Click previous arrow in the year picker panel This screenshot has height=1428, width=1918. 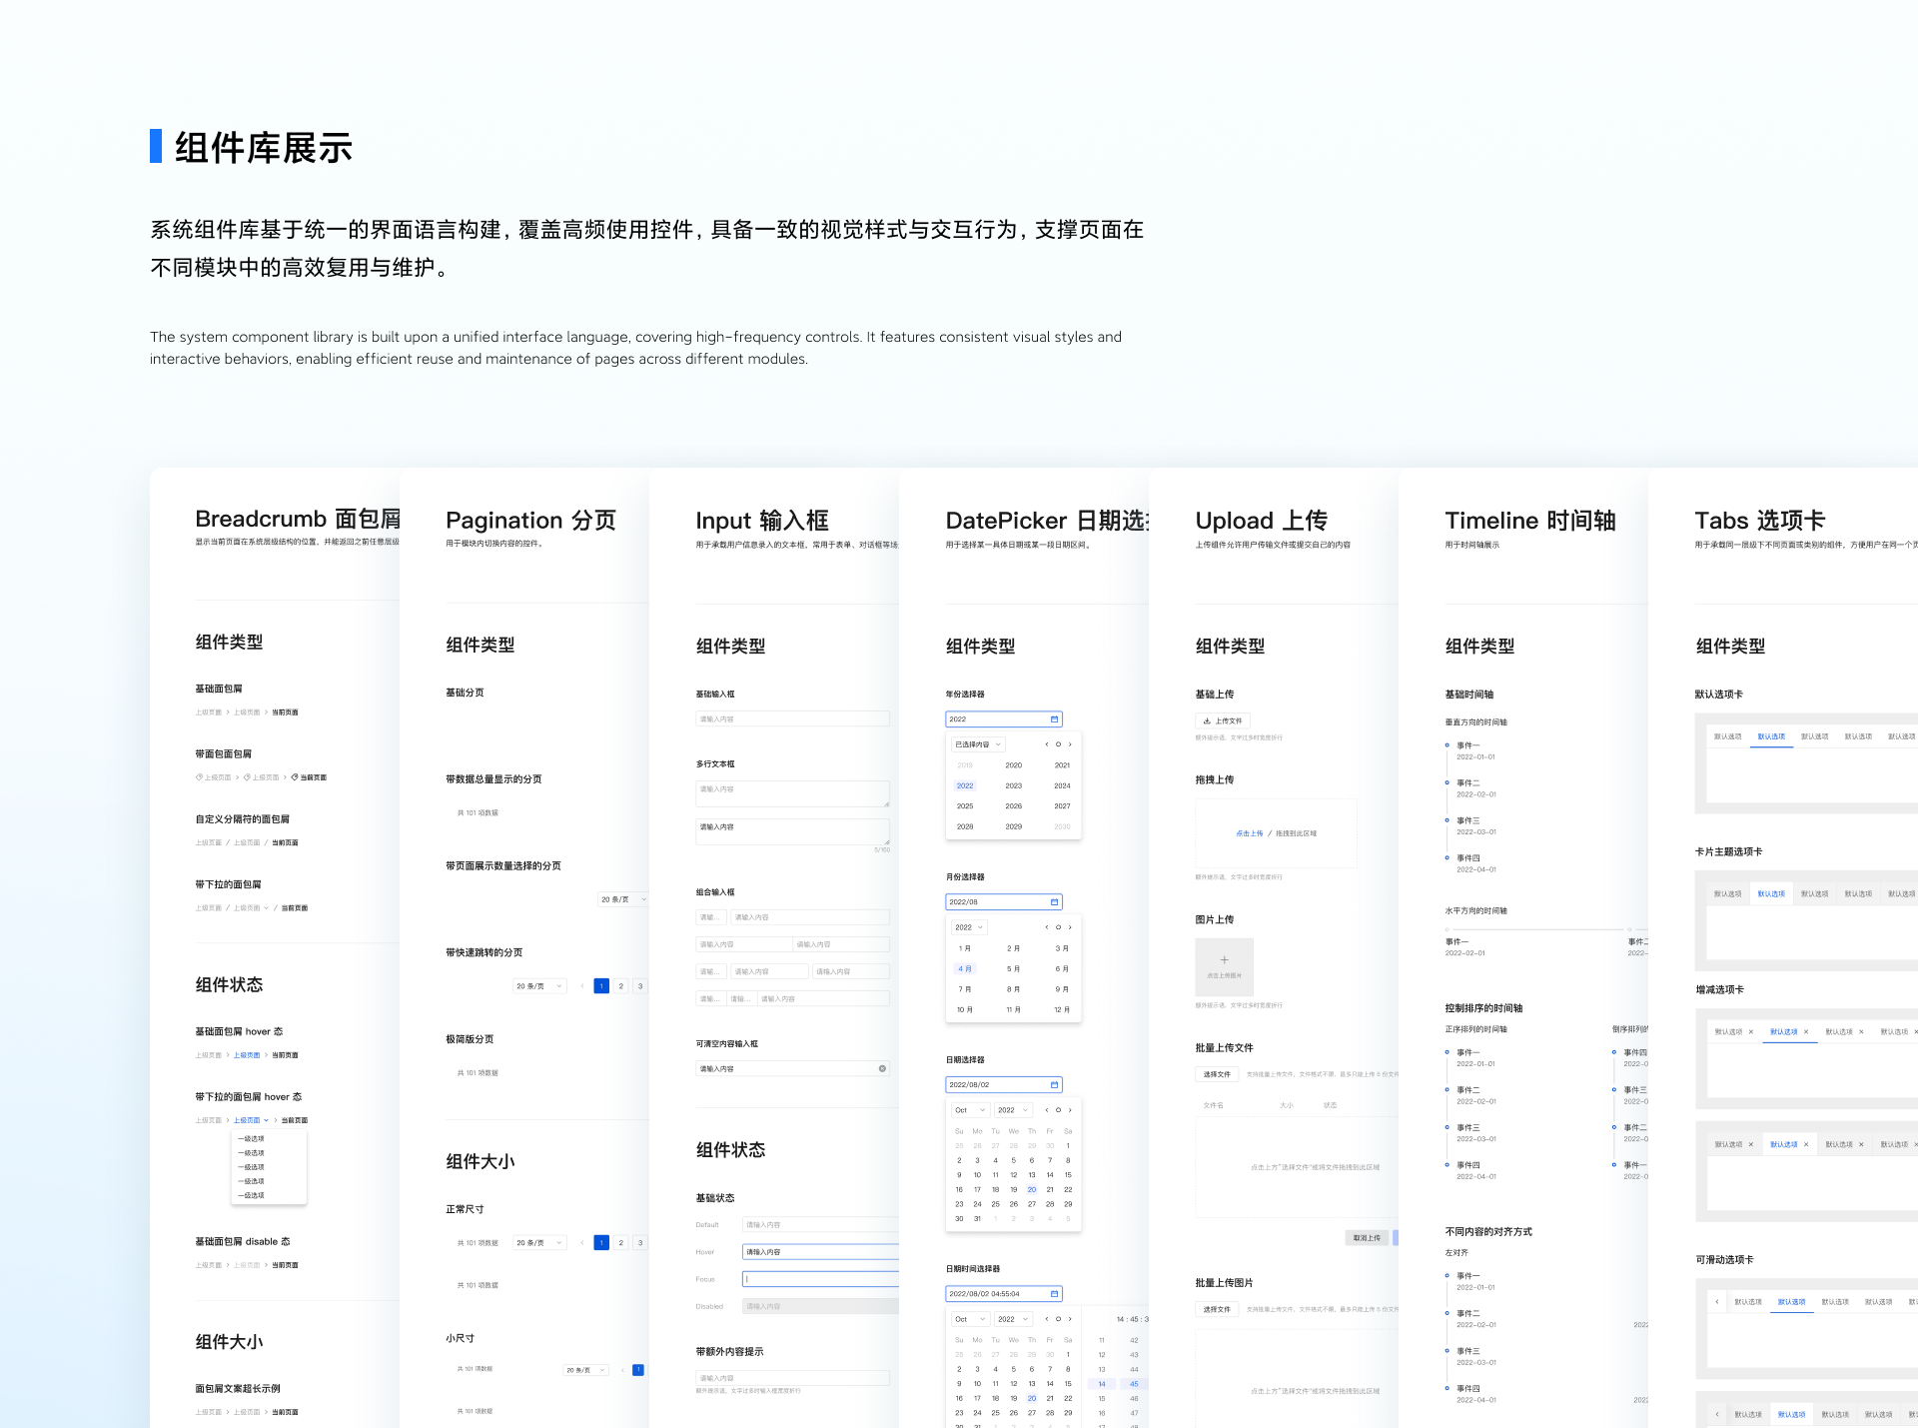[1047, 744]
